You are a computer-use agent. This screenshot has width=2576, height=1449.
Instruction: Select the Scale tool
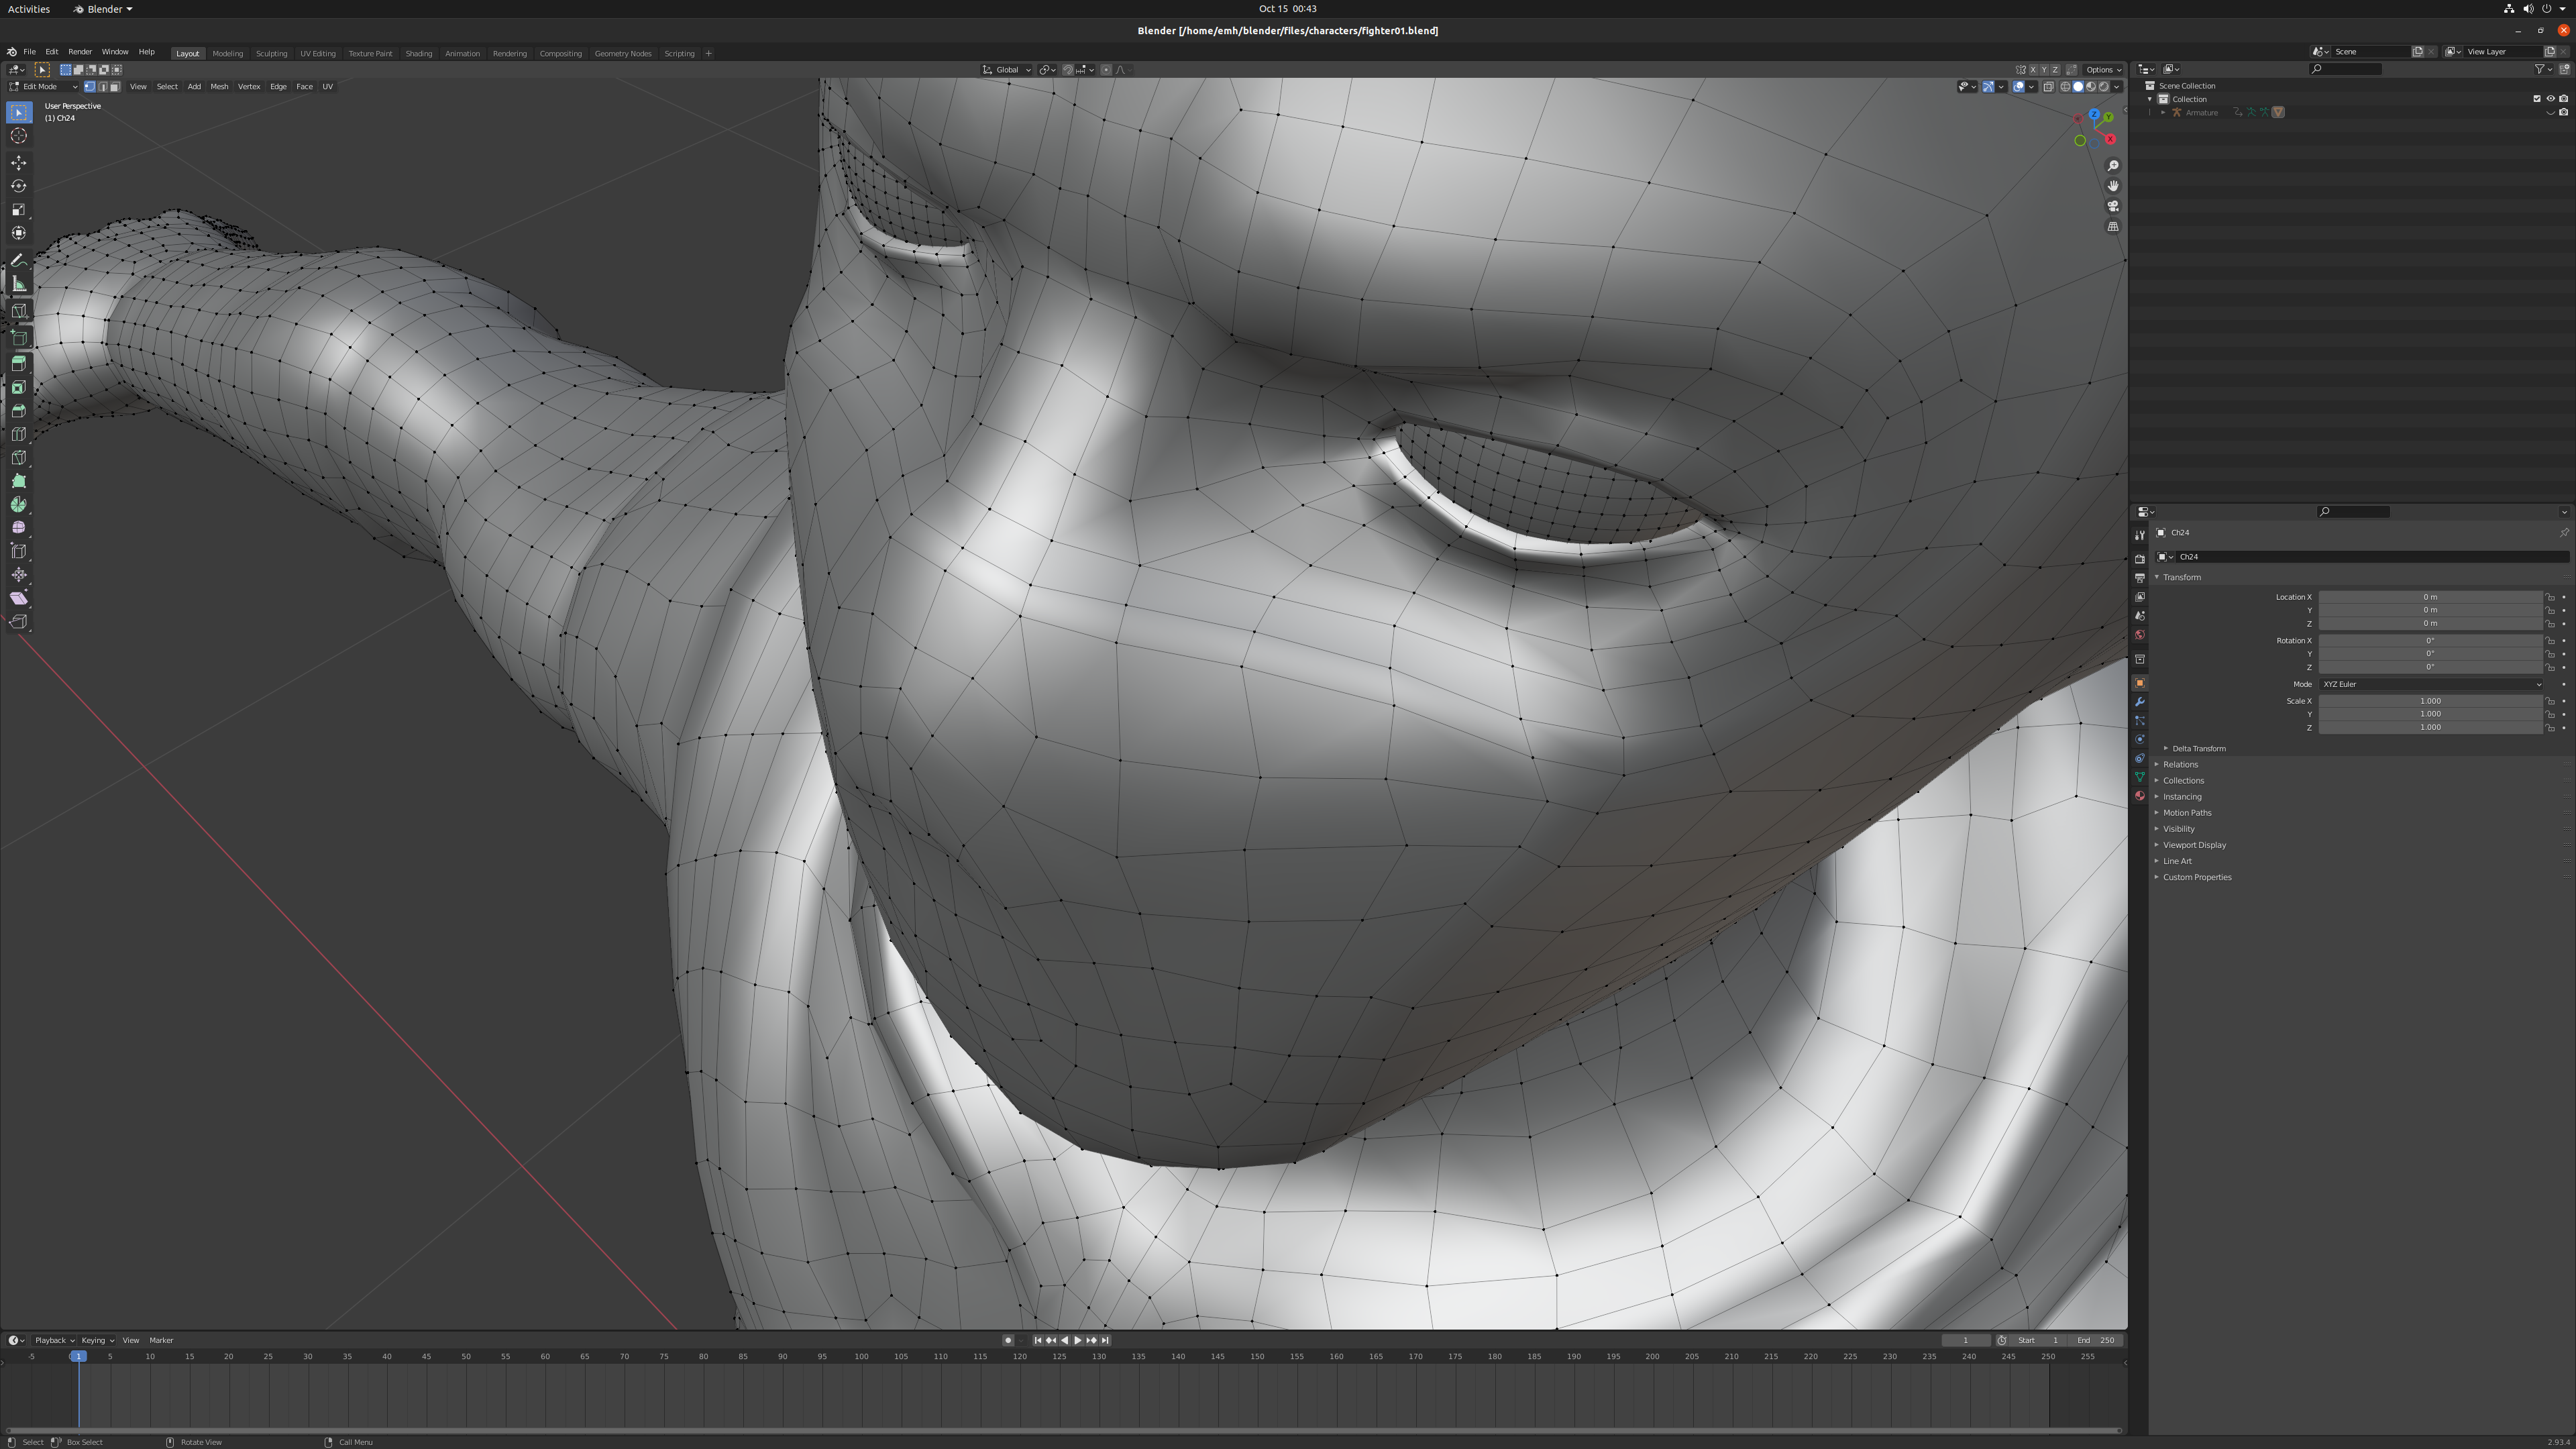pyautogui.click(x=19, y=209)
